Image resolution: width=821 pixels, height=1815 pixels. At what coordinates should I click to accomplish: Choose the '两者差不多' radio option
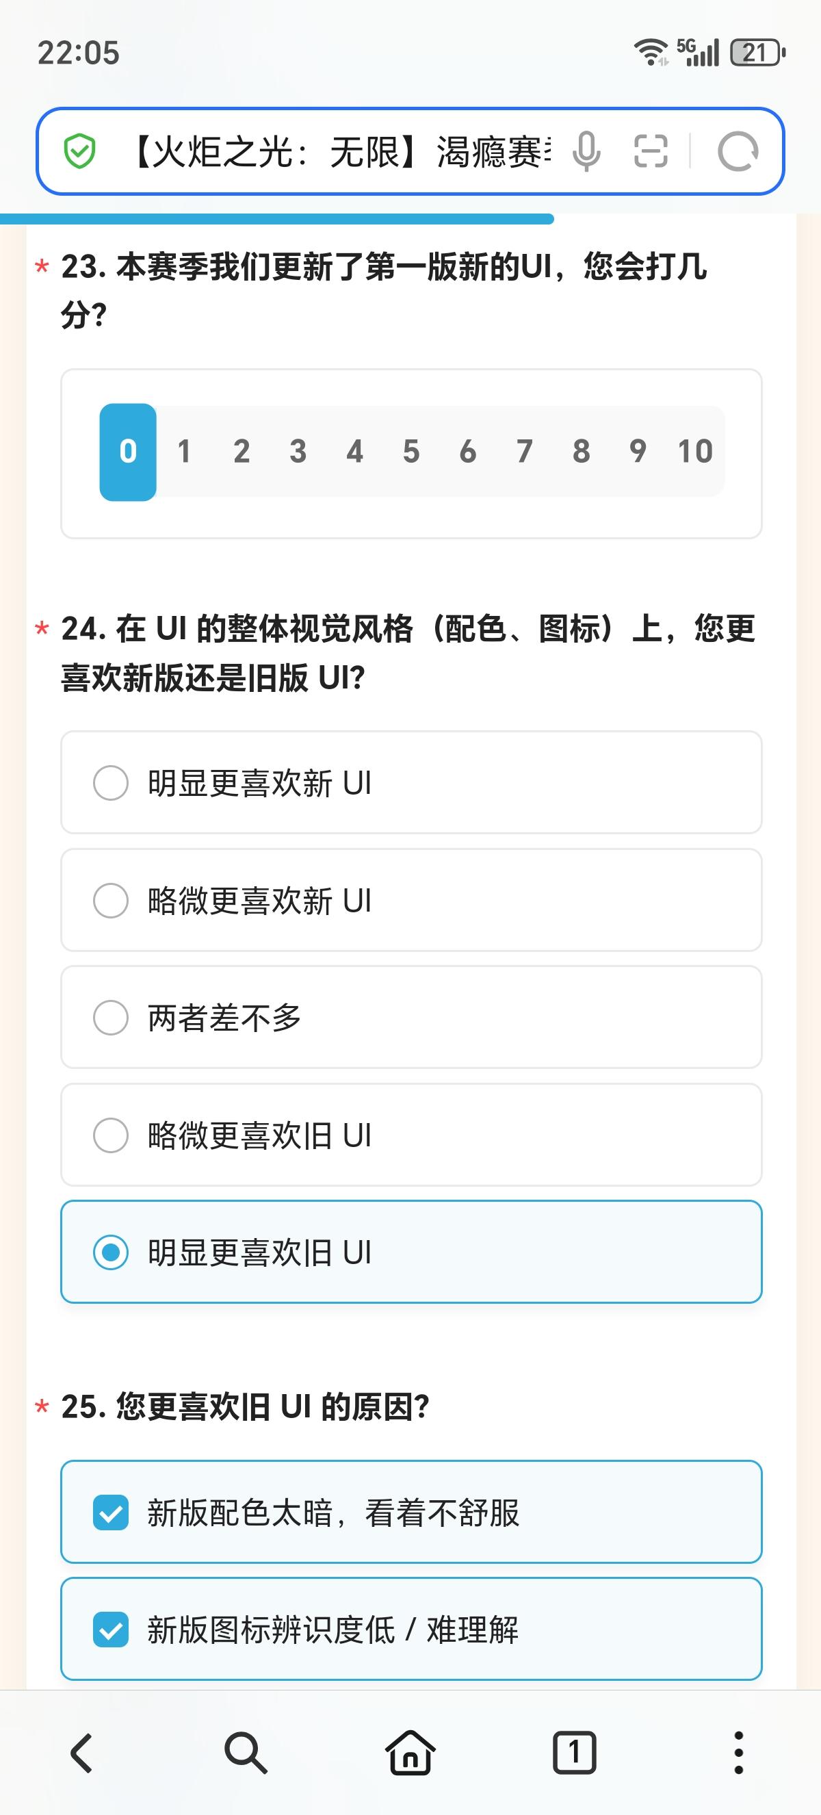(x=111, y=1018)
